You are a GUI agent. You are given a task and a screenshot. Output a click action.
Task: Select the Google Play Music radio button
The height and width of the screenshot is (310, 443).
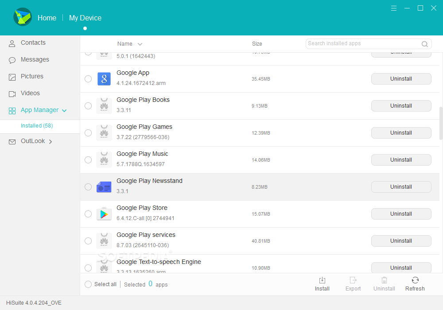88,160
